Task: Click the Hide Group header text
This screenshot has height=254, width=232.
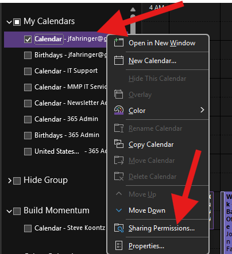Action: (x=45, y=180)
